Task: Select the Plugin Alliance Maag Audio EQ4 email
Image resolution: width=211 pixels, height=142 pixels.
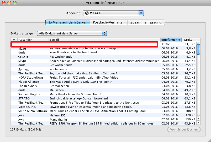Action: coord(103,82)
